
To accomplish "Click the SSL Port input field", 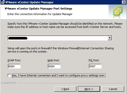I will [95, 66].
